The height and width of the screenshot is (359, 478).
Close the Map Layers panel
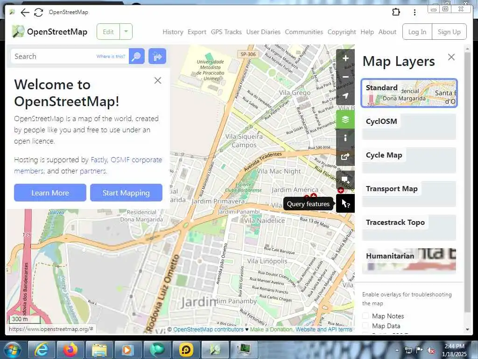click(451, 57)
